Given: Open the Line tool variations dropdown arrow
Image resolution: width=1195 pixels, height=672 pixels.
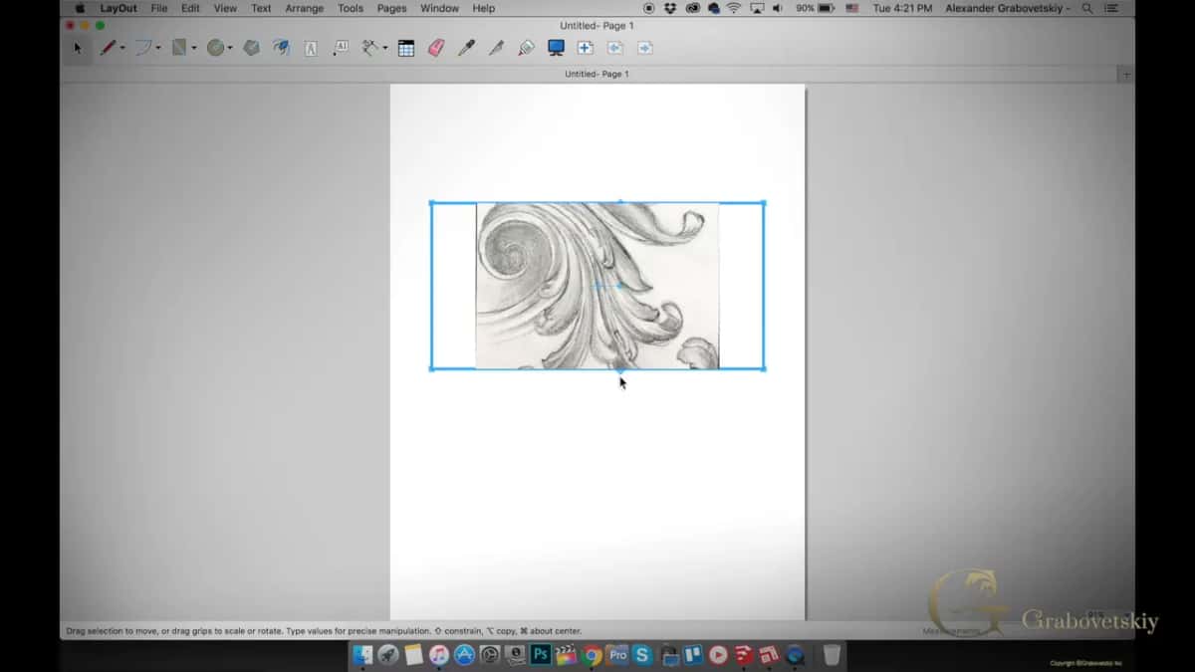Looking at the screenshot, I should 122,48.
